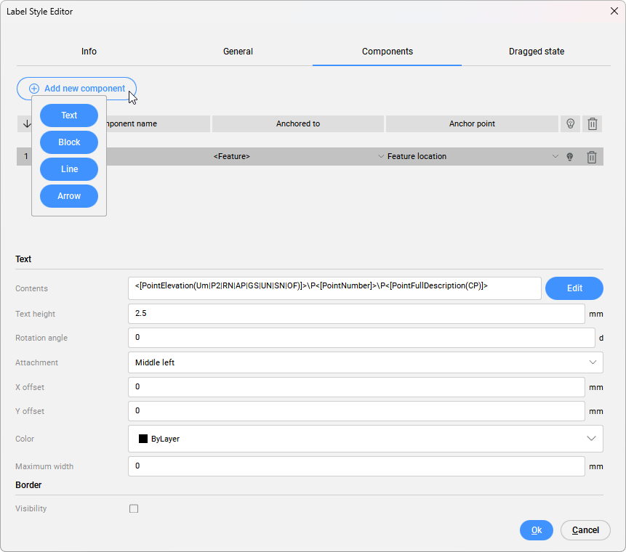Click the black ByLayer color swatch

pyautogui.click(x=143, y=439)
